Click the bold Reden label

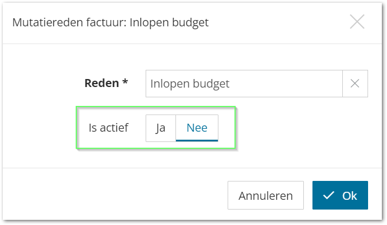pyautogui.click(x=101, y=83)
